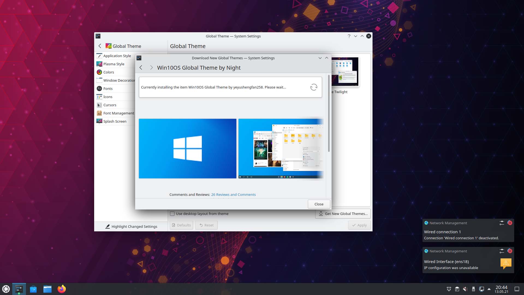Open the Fonts settings page
Viewport: 524px width, 295px height.
(x=115, y=88)
